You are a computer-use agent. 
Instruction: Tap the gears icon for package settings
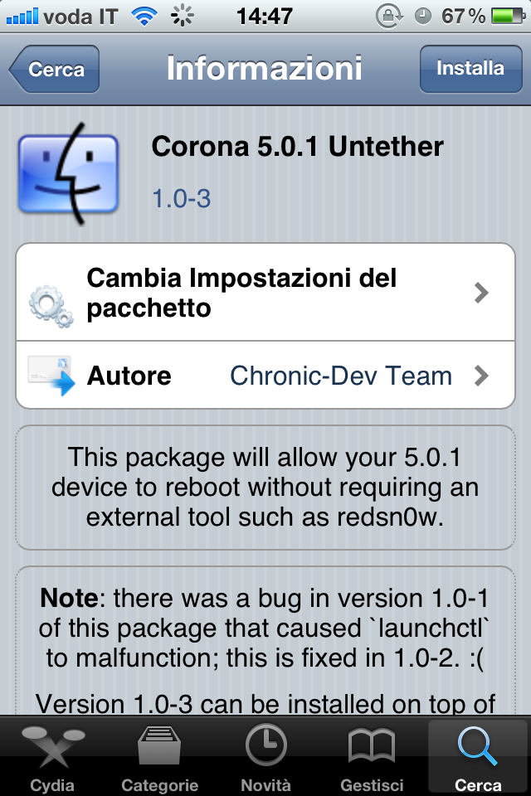pos(51,306)
